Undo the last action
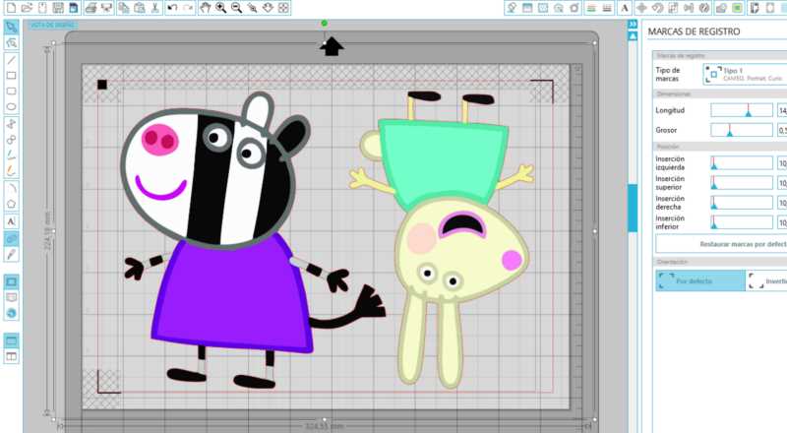787x433 pixels. click(x=173, y=8)
